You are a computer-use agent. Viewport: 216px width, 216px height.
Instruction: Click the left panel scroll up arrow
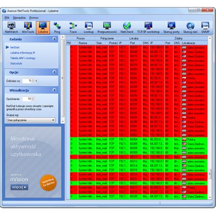(63, 37)
